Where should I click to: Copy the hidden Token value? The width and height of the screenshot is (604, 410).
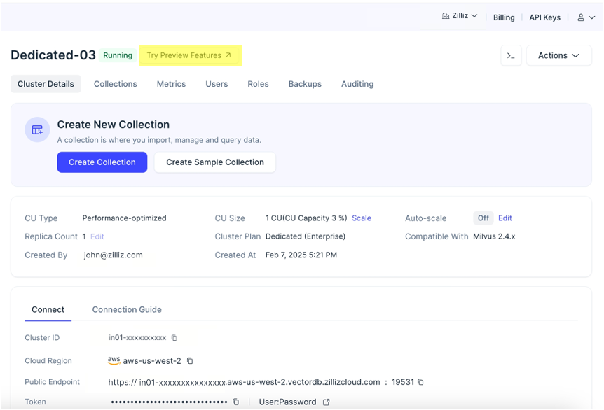point(236,402)
